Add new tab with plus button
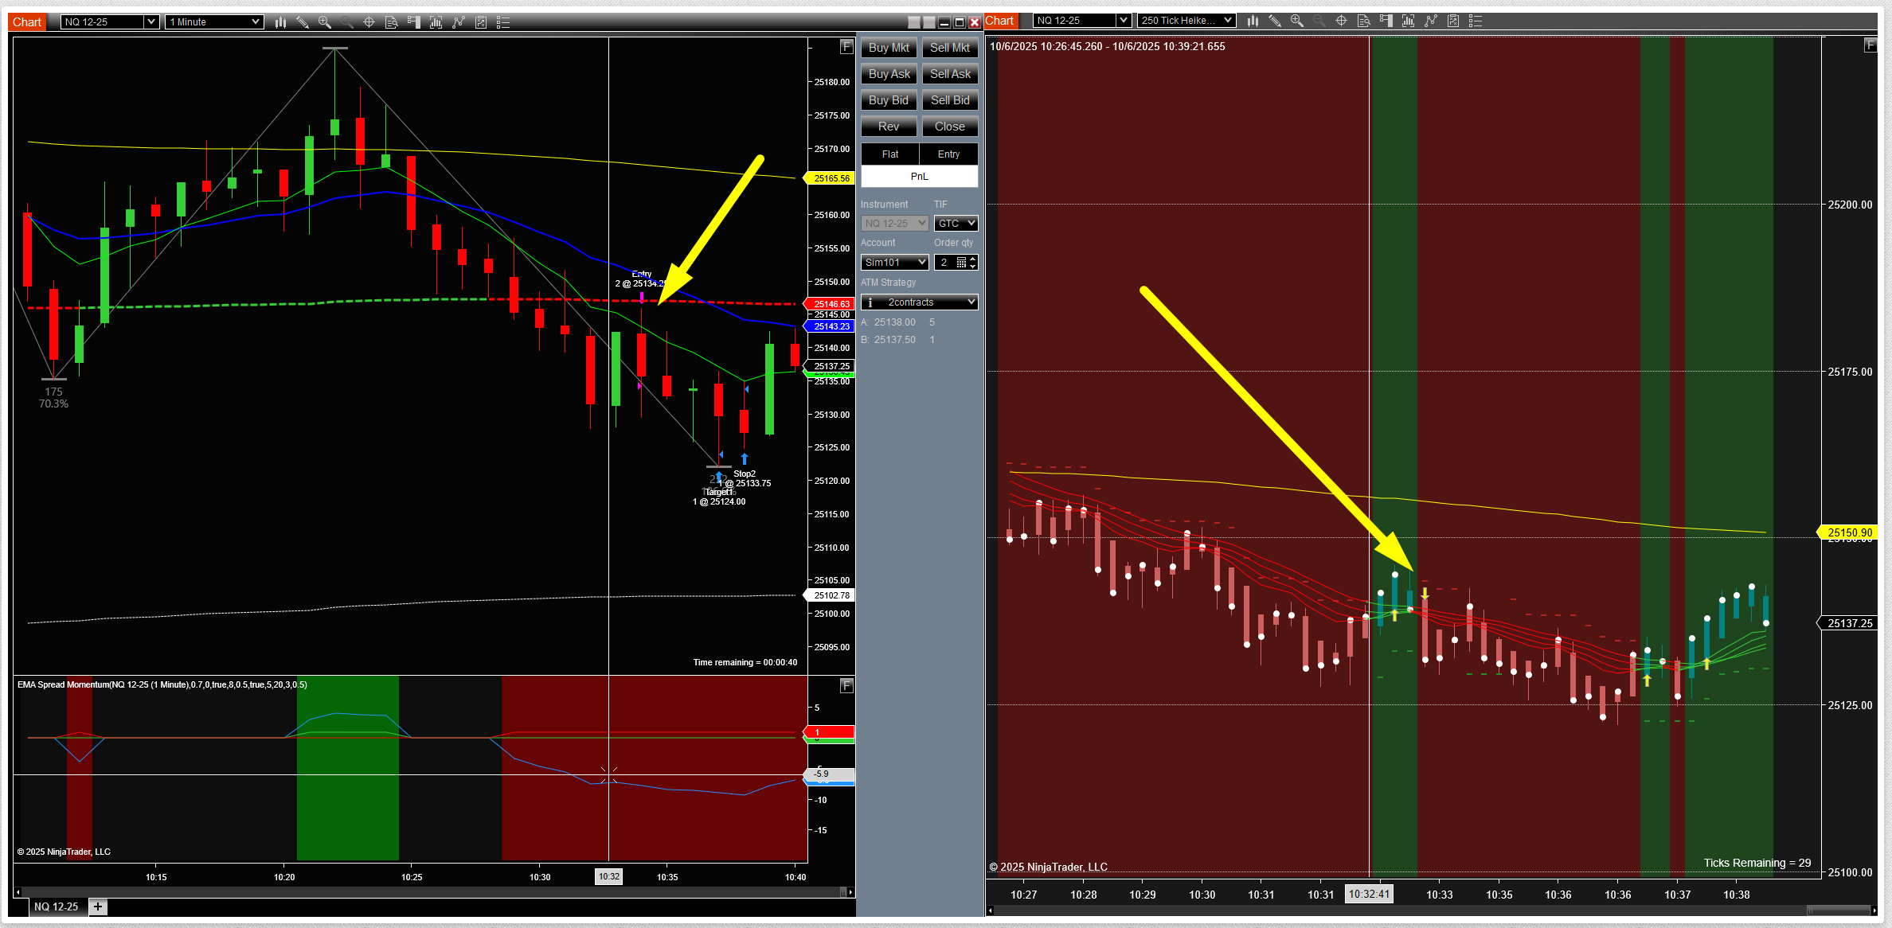 coord(98,907)
